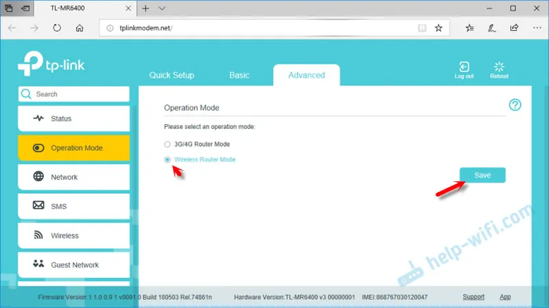The height and width of the screenshot is (308, 549).
Task: Add page to favorites with star icon
Action: pyautogui.click(x=439, y=28)
